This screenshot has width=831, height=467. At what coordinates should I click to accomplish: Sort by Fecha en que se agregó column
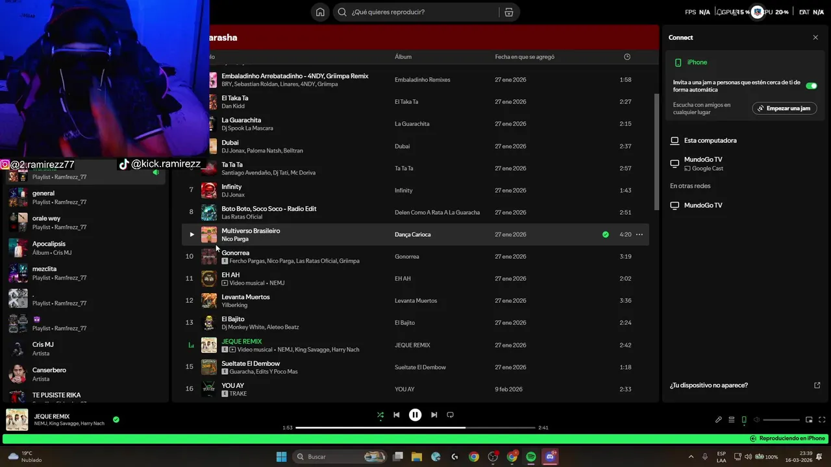pos(525,57)
